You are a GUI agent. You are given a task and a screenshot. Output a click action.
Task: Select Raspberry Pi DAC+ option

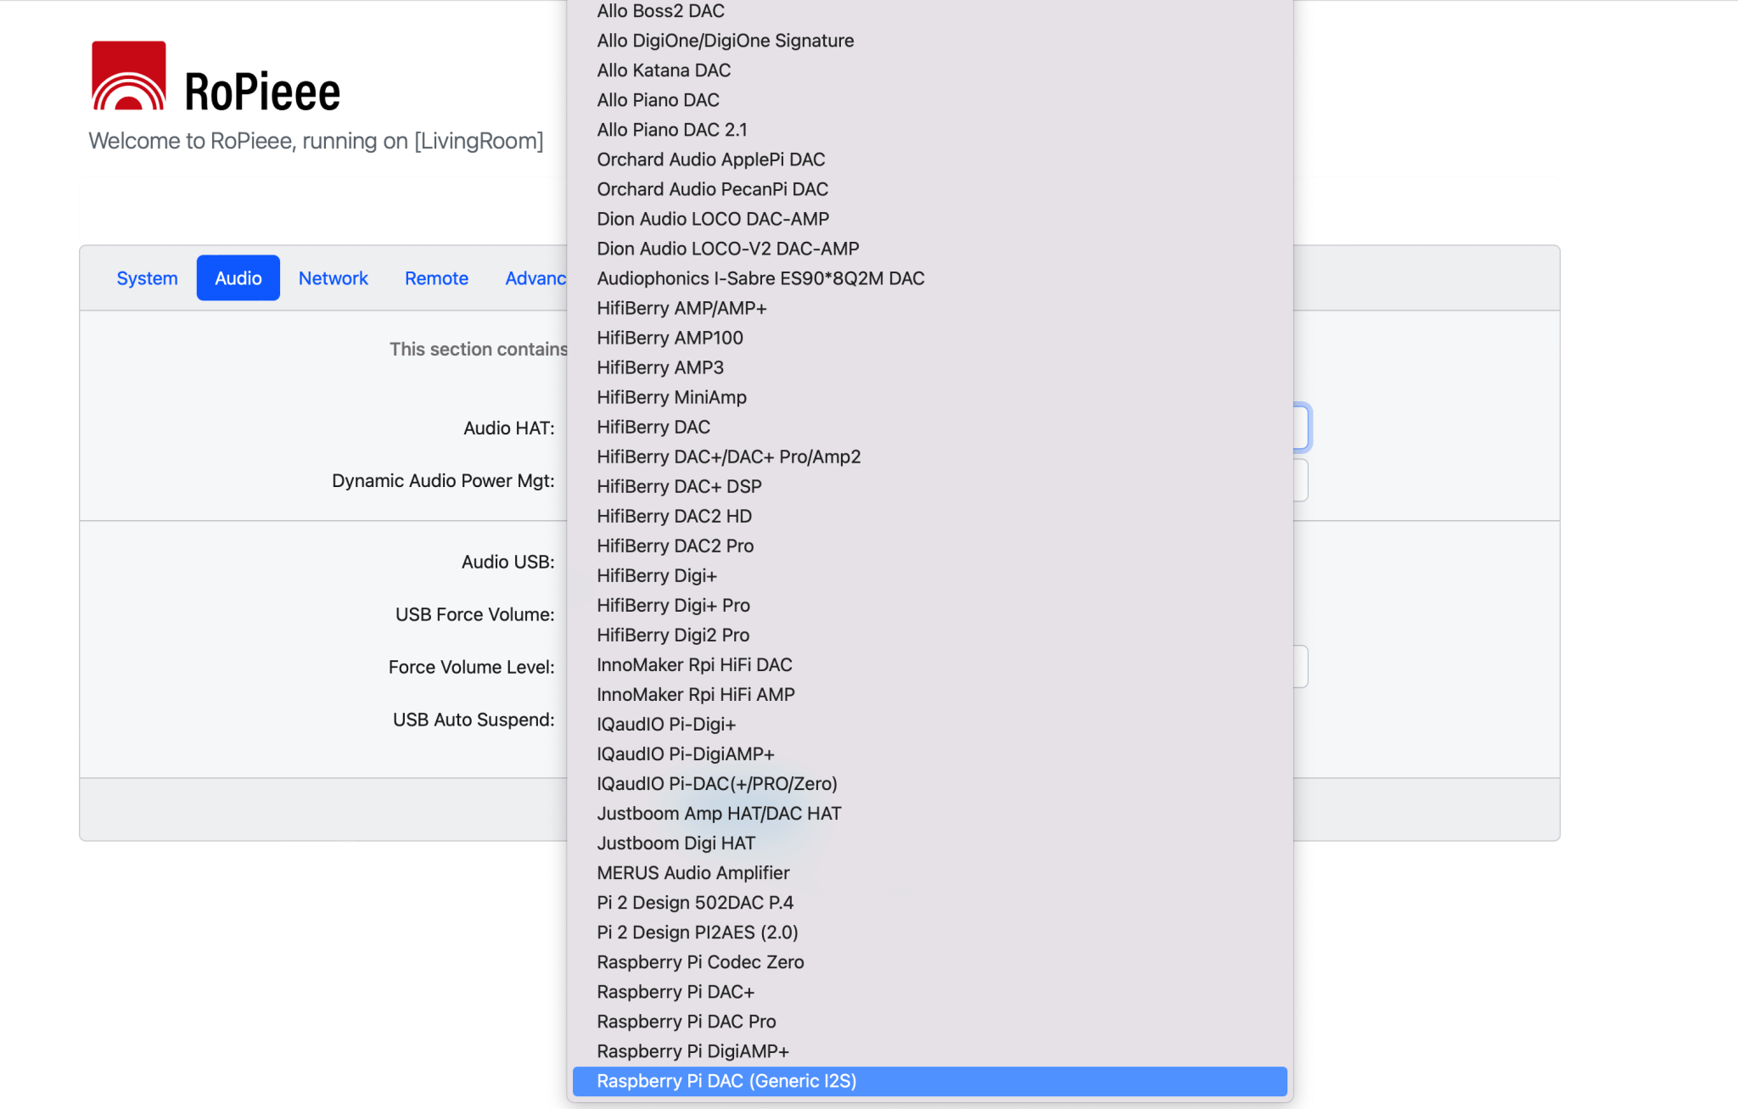930,991
